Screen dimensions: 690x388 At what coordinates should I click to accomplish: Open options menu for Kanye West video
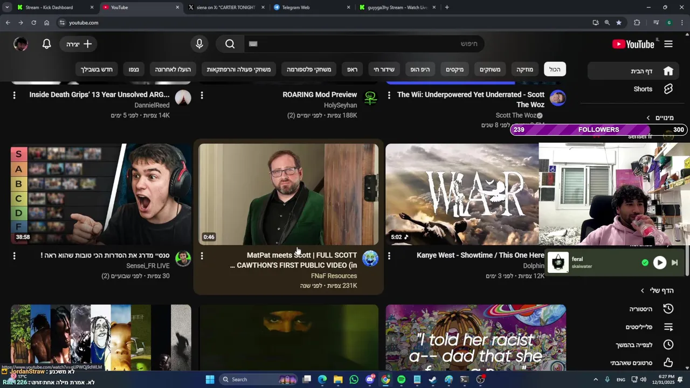389,256
